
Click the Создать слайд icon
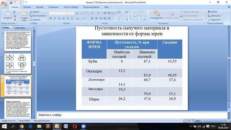(x=24, y=13)
